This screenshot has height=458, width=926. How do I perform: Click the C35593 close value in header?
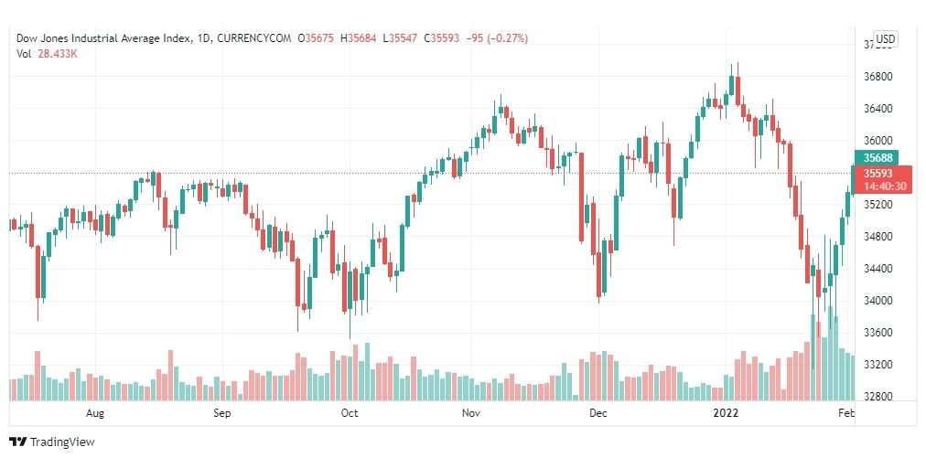coord(442,38)
